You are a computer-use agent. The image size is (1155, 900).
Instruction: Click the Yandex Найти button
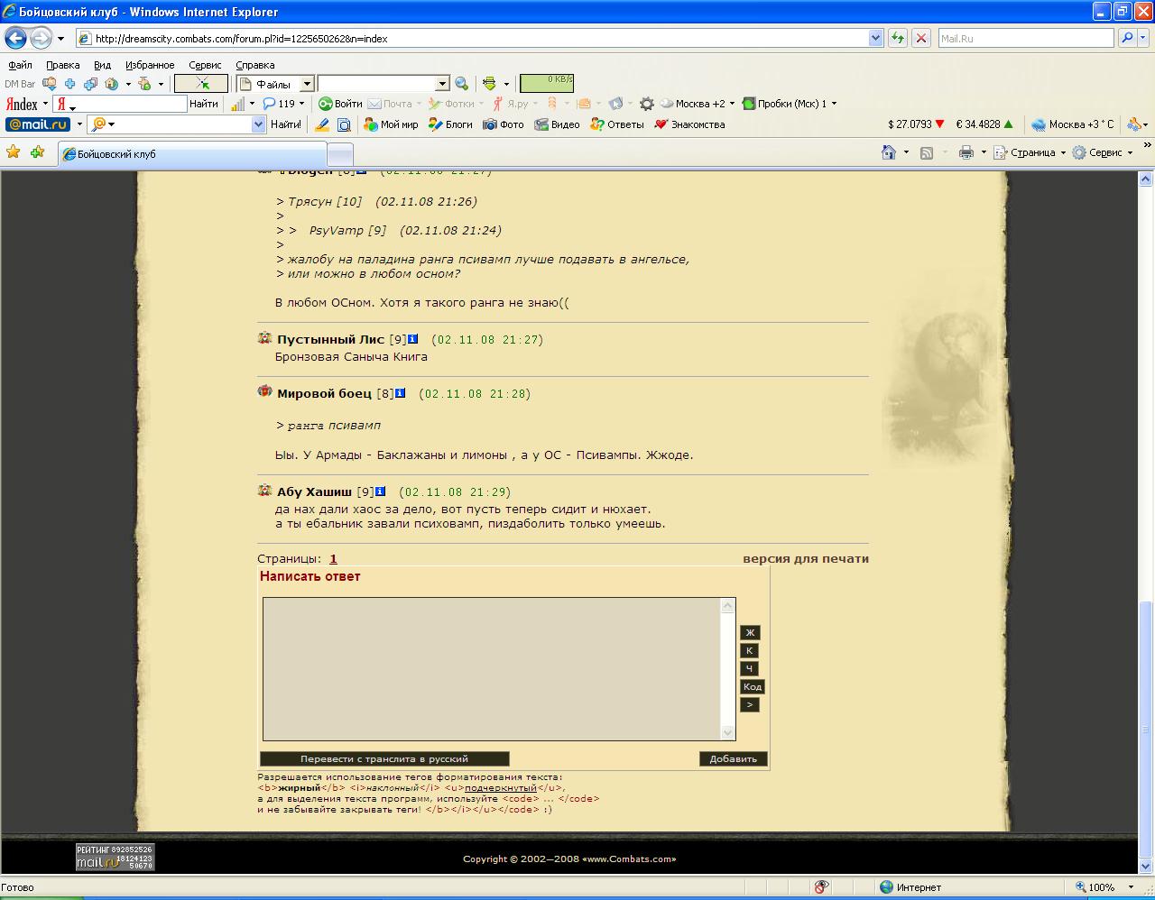pos(204,104)
